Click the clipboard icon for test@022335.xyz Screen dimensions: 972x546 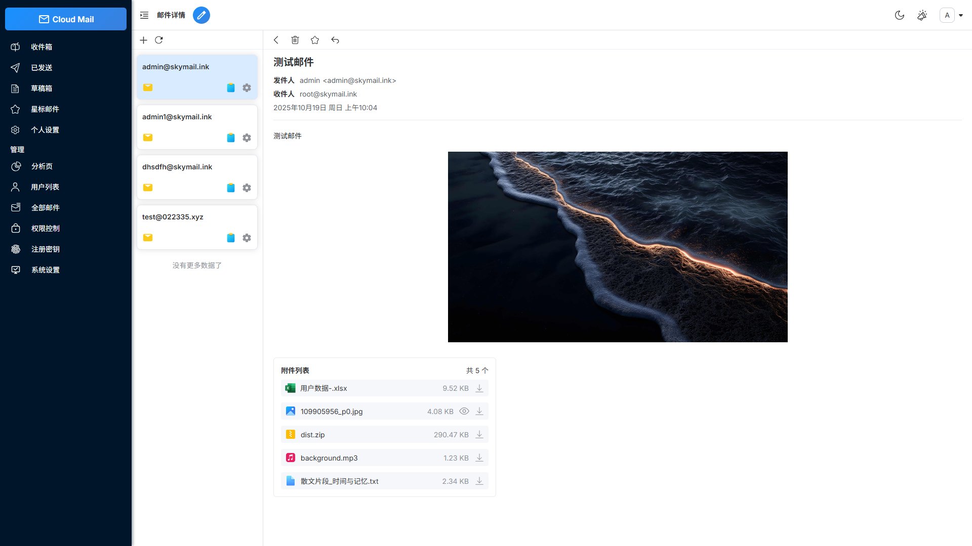pos(231,238)
